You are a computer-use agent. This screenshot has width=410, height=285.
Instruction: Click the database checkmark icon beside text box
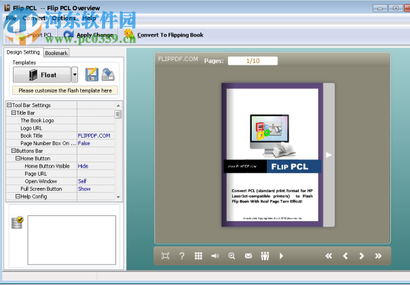point(17,223)
